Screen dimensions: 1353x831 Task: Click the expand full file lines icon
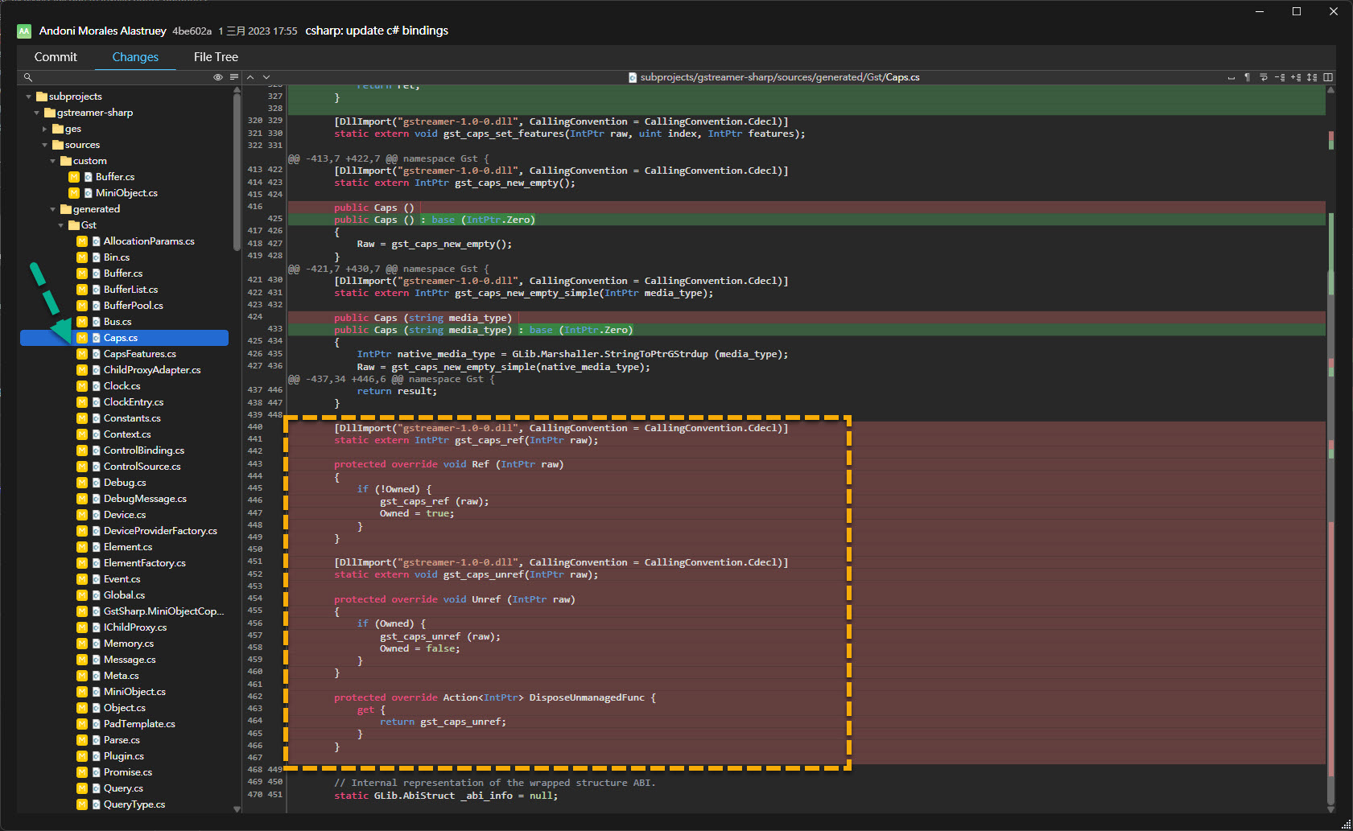pyautogui.click(x=1312, y=77)
